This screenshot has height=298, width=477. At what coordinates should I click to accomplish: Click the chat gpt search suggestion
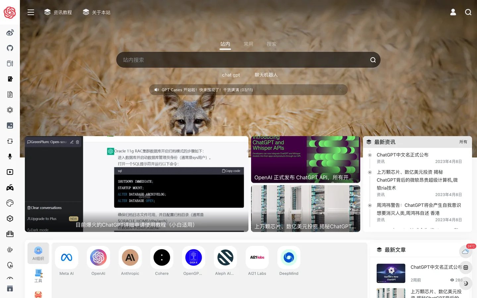231,75
